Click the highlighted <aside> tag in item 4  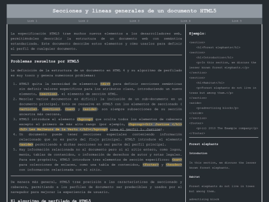(x=26, y=145)
